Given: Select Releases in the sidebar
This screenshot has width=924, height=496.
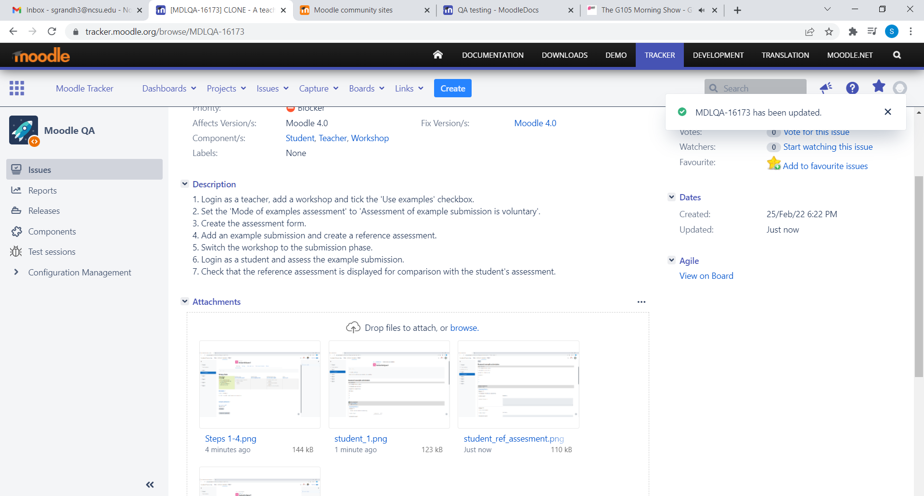Looking at the screenshot, I should (x=44, y=211).
